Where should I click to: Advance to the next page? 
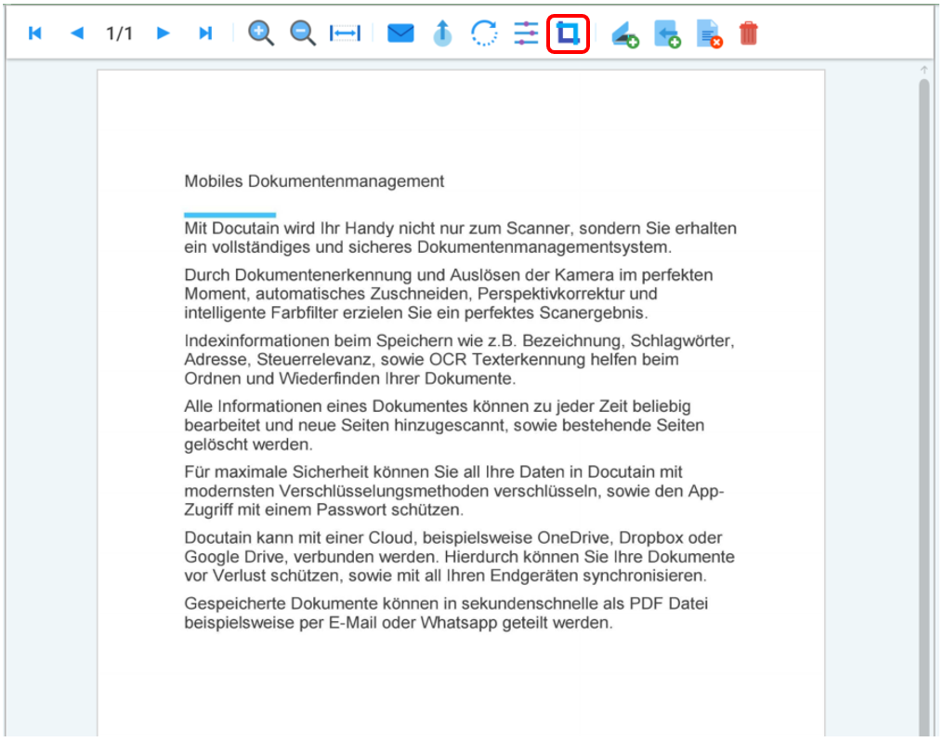click(164, 33)
